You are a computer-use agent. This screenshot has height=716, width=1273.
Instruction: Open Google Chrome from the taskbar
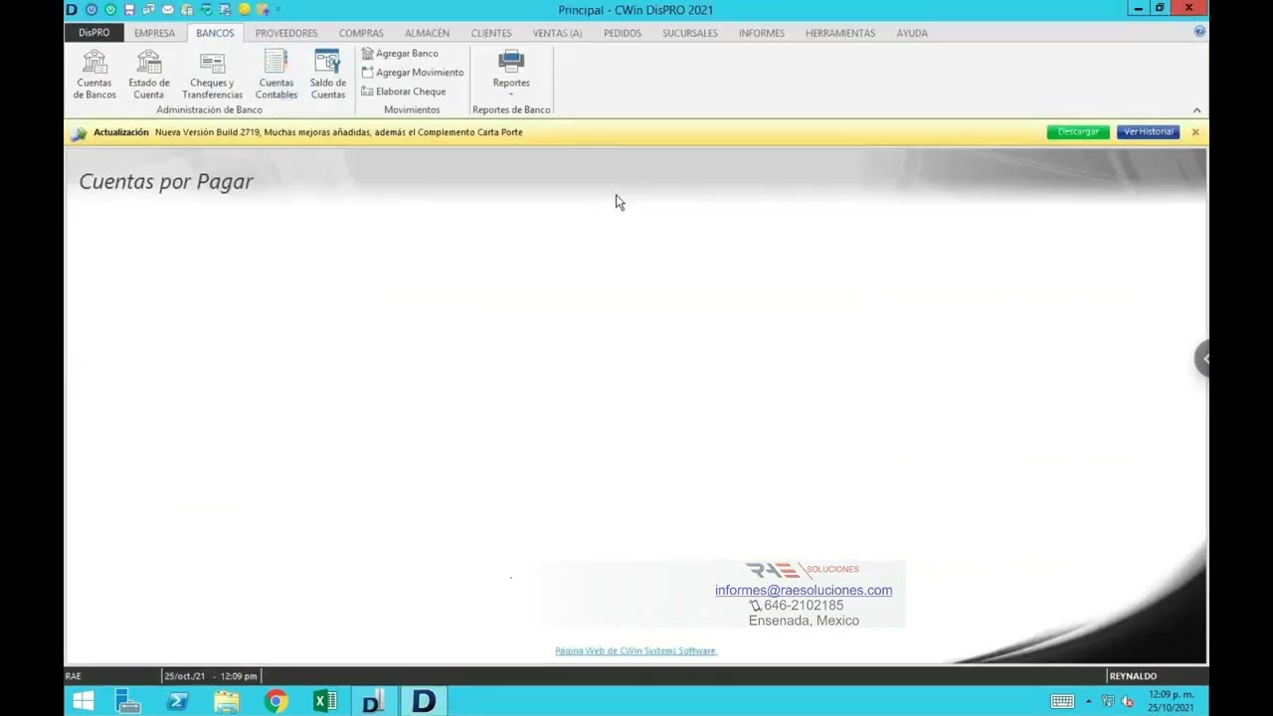[x=275, y=701]
